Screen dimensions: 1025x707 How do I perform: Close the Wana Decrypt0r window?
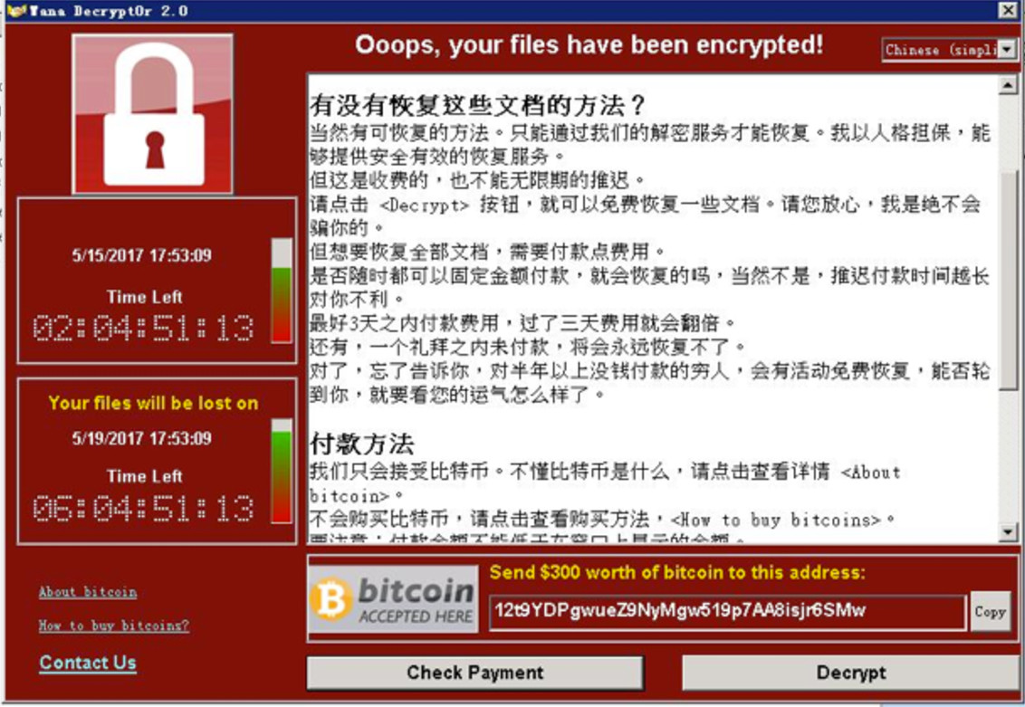(1008, 10)
